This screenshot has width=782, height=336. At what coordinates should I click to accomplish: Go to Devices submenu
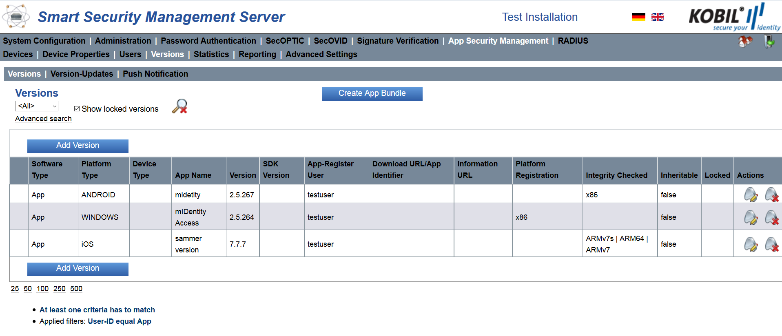(x=18, y=54)
